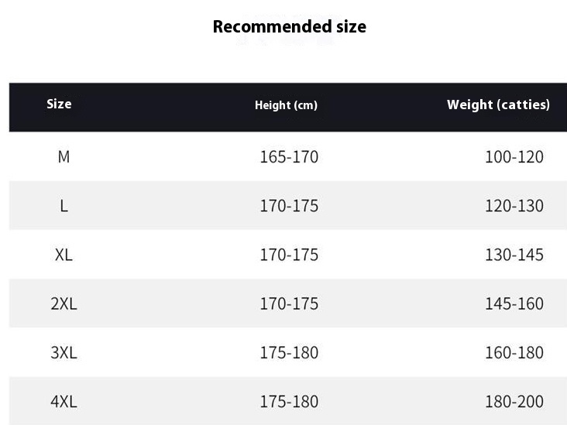Click the 120-130 weight value
The height and width of the screenshot is (425, 567).
514,206
